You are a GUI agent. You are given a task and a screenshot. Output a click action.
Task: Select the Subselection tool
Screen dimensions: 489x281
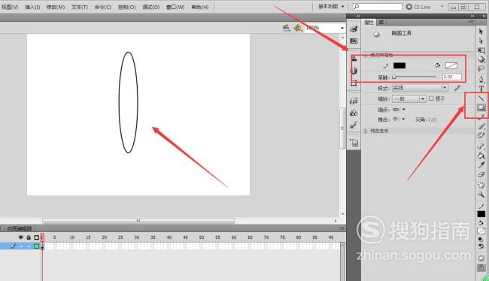pos(481,41)
